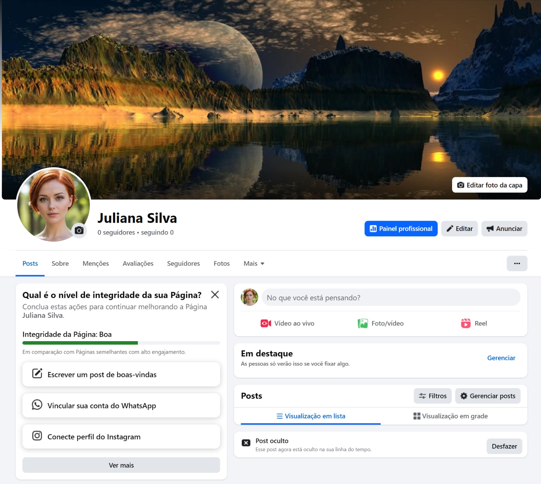Click the Reel icon in composer
This screenshot has height=484, width=541.
[466, 323]
